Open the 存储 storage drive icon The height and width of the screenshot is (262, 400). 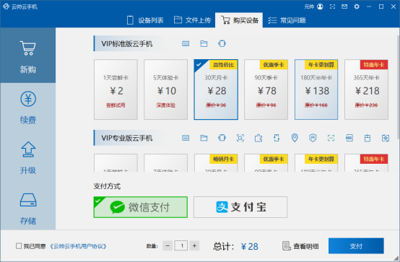tap(28, 200)
